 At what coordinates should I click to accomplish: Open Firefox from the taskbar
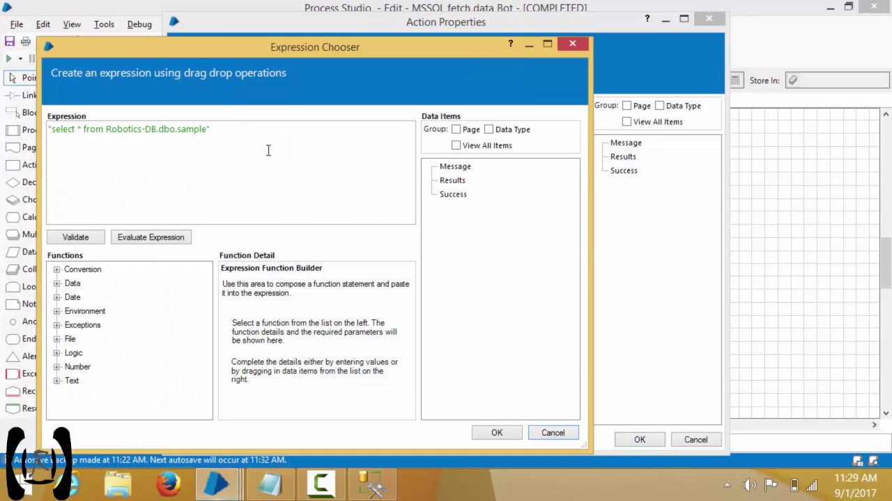tap(169, 484)
